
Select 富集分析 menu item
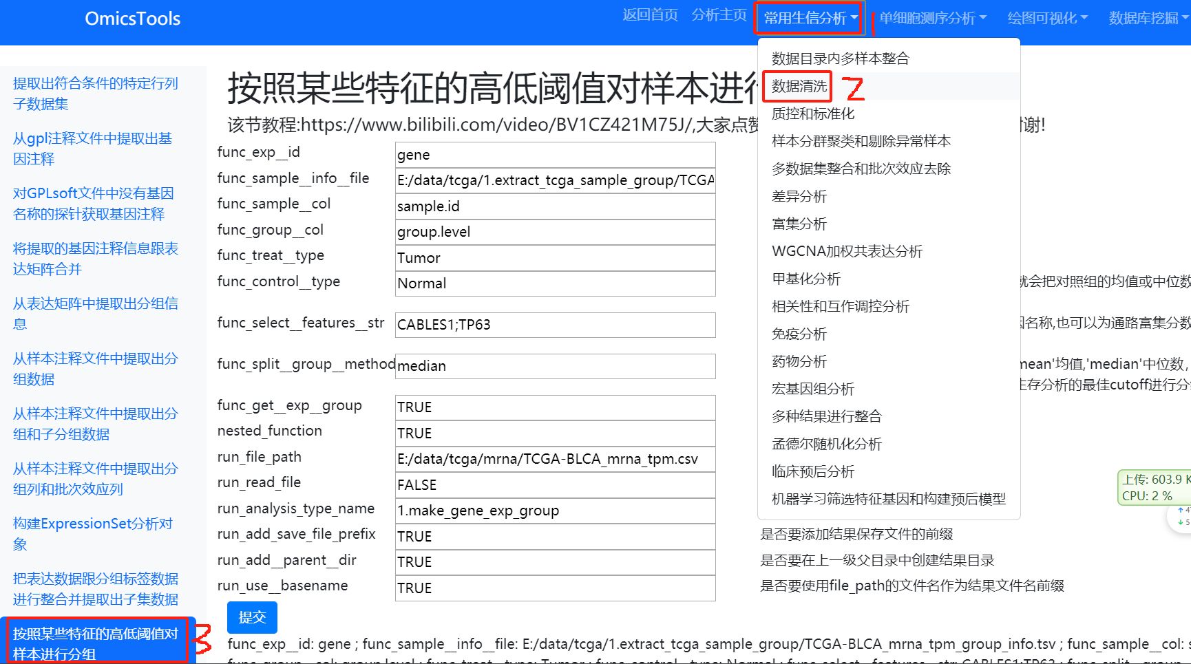[889, 224]
